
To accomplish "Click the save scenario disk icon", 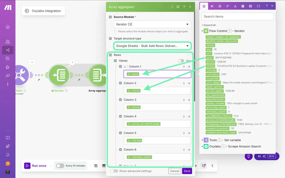I will [x=96, y=166].
